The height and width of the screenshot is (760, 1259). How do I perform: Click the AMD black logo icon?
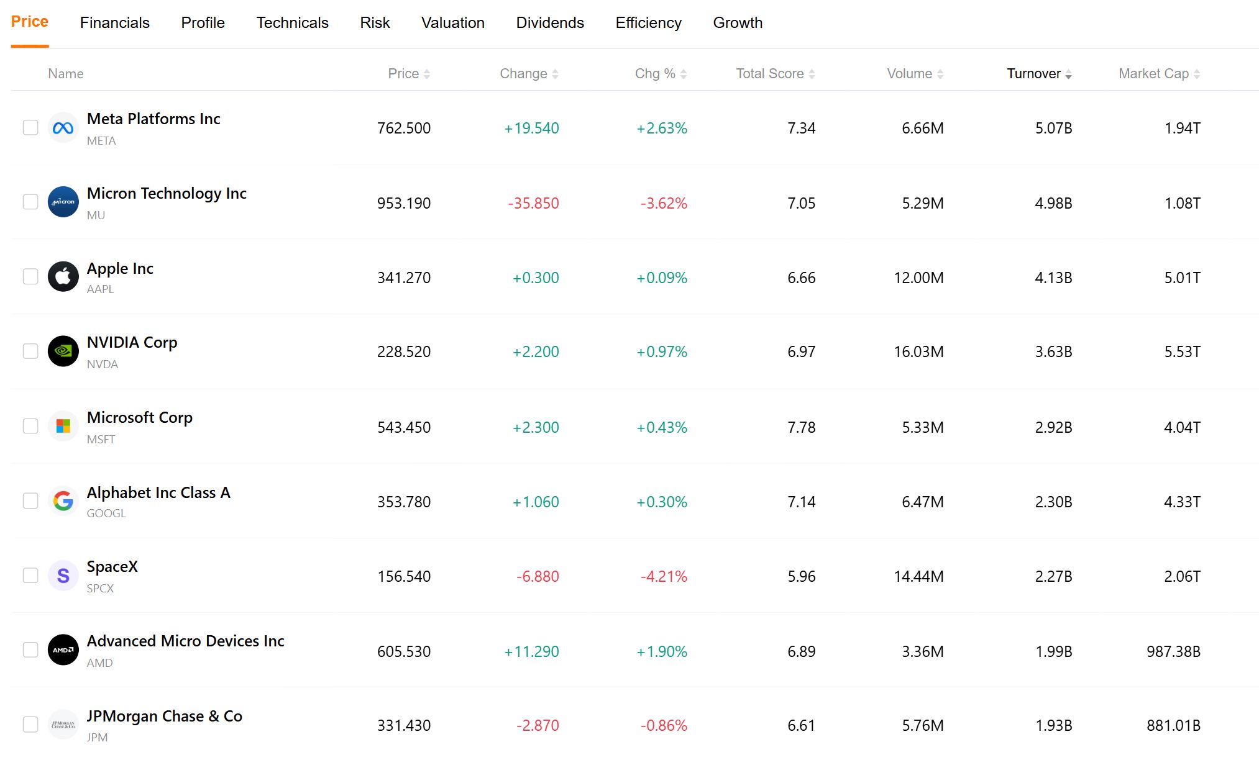(63, 649)
